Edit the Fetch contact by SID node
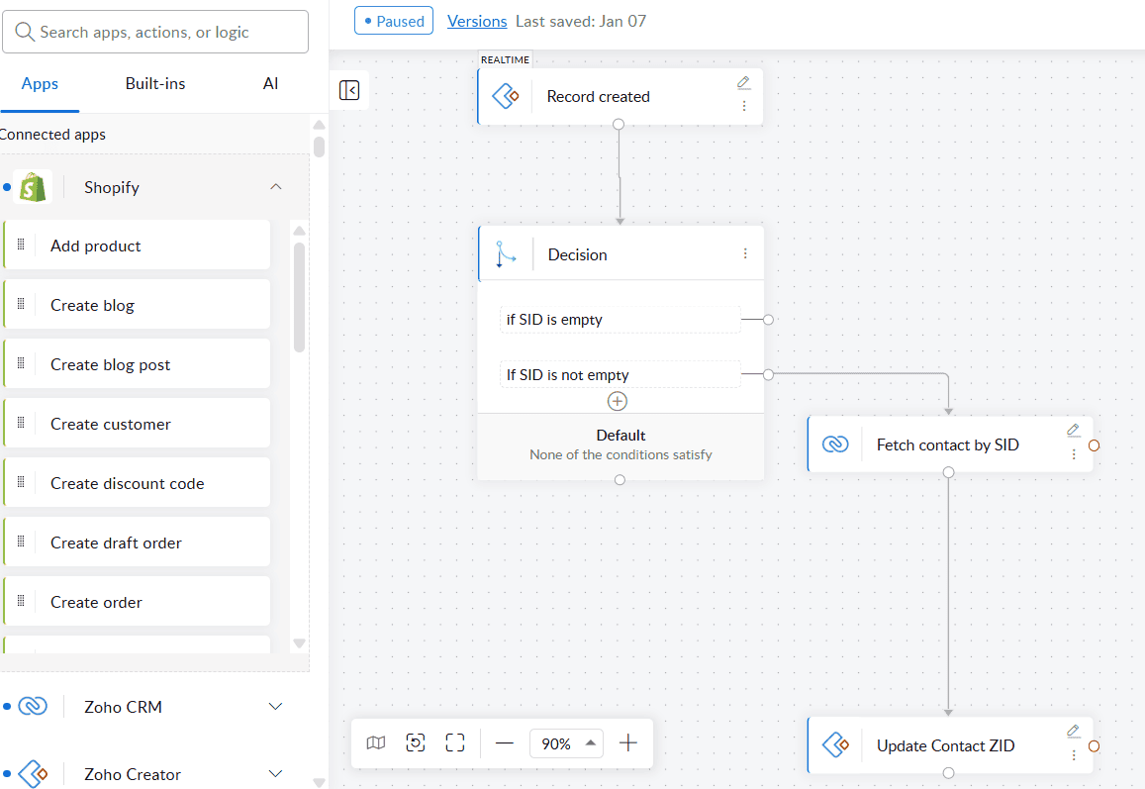Viewport: 1145px width, 789px height. pyautogui.click(x=1074, y=431)
